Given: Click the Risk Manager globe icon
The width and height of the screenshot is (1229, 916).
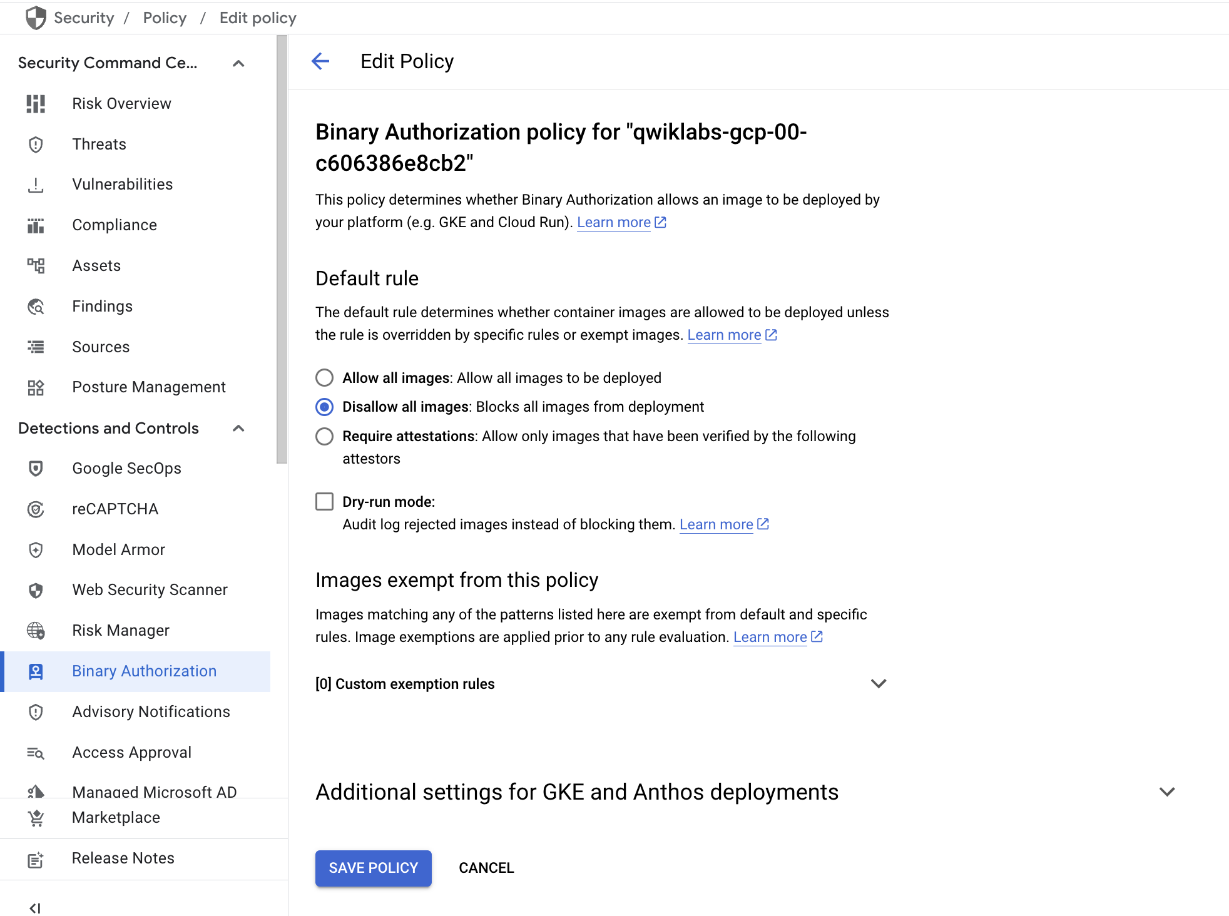Looking at the screenshot, I should 36,631.
